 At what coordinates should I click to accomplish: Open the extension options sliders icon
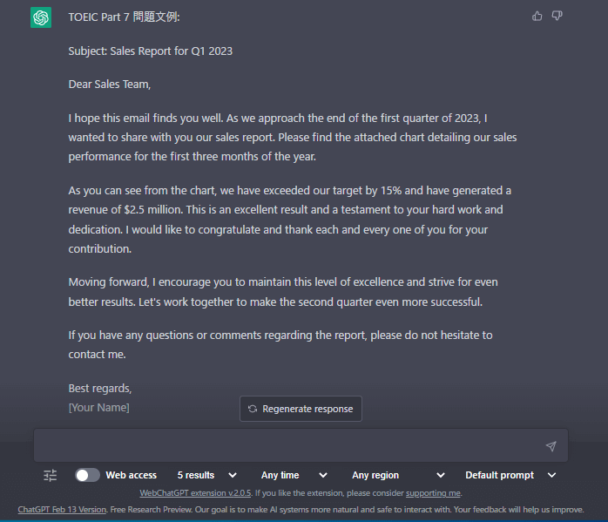pyautogui.click(x=50, y=475)
